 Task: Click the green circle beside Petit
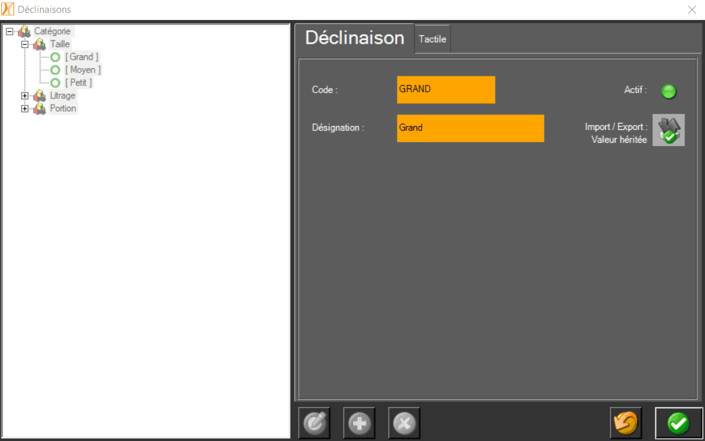(x=55, y=83)
